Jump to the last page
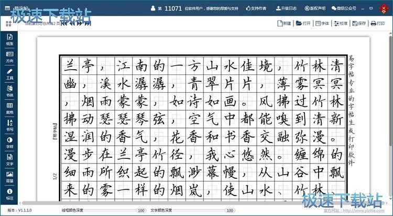 pyautogui.click(x=88, y=24)
